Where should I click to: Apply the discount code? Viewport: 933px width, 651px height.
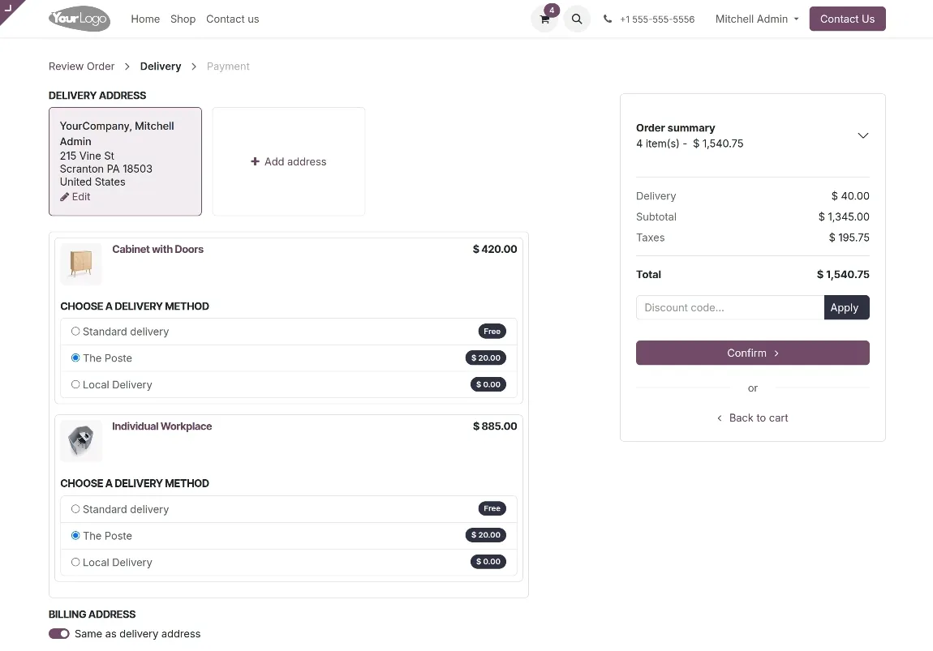point(846,307)
